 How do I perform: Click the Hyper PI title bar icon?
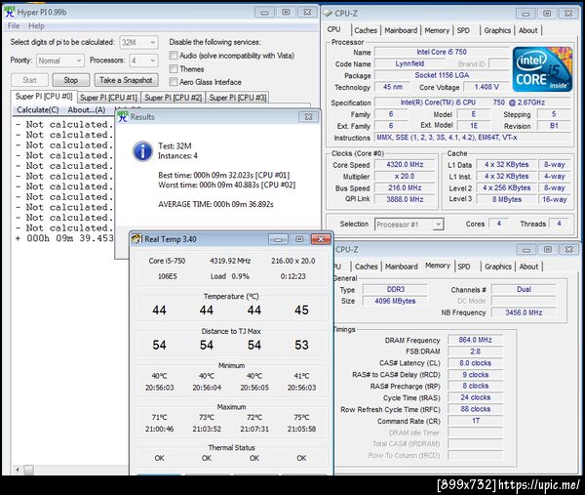(x=11, y=10)
